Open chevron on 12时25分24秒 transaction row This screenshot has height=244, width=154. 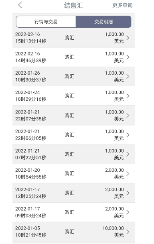[128, 193]
